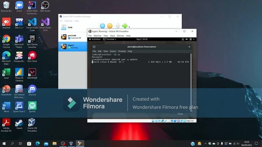
Task: Close the admin@localhost terminal window
Action: click(189, 47)
